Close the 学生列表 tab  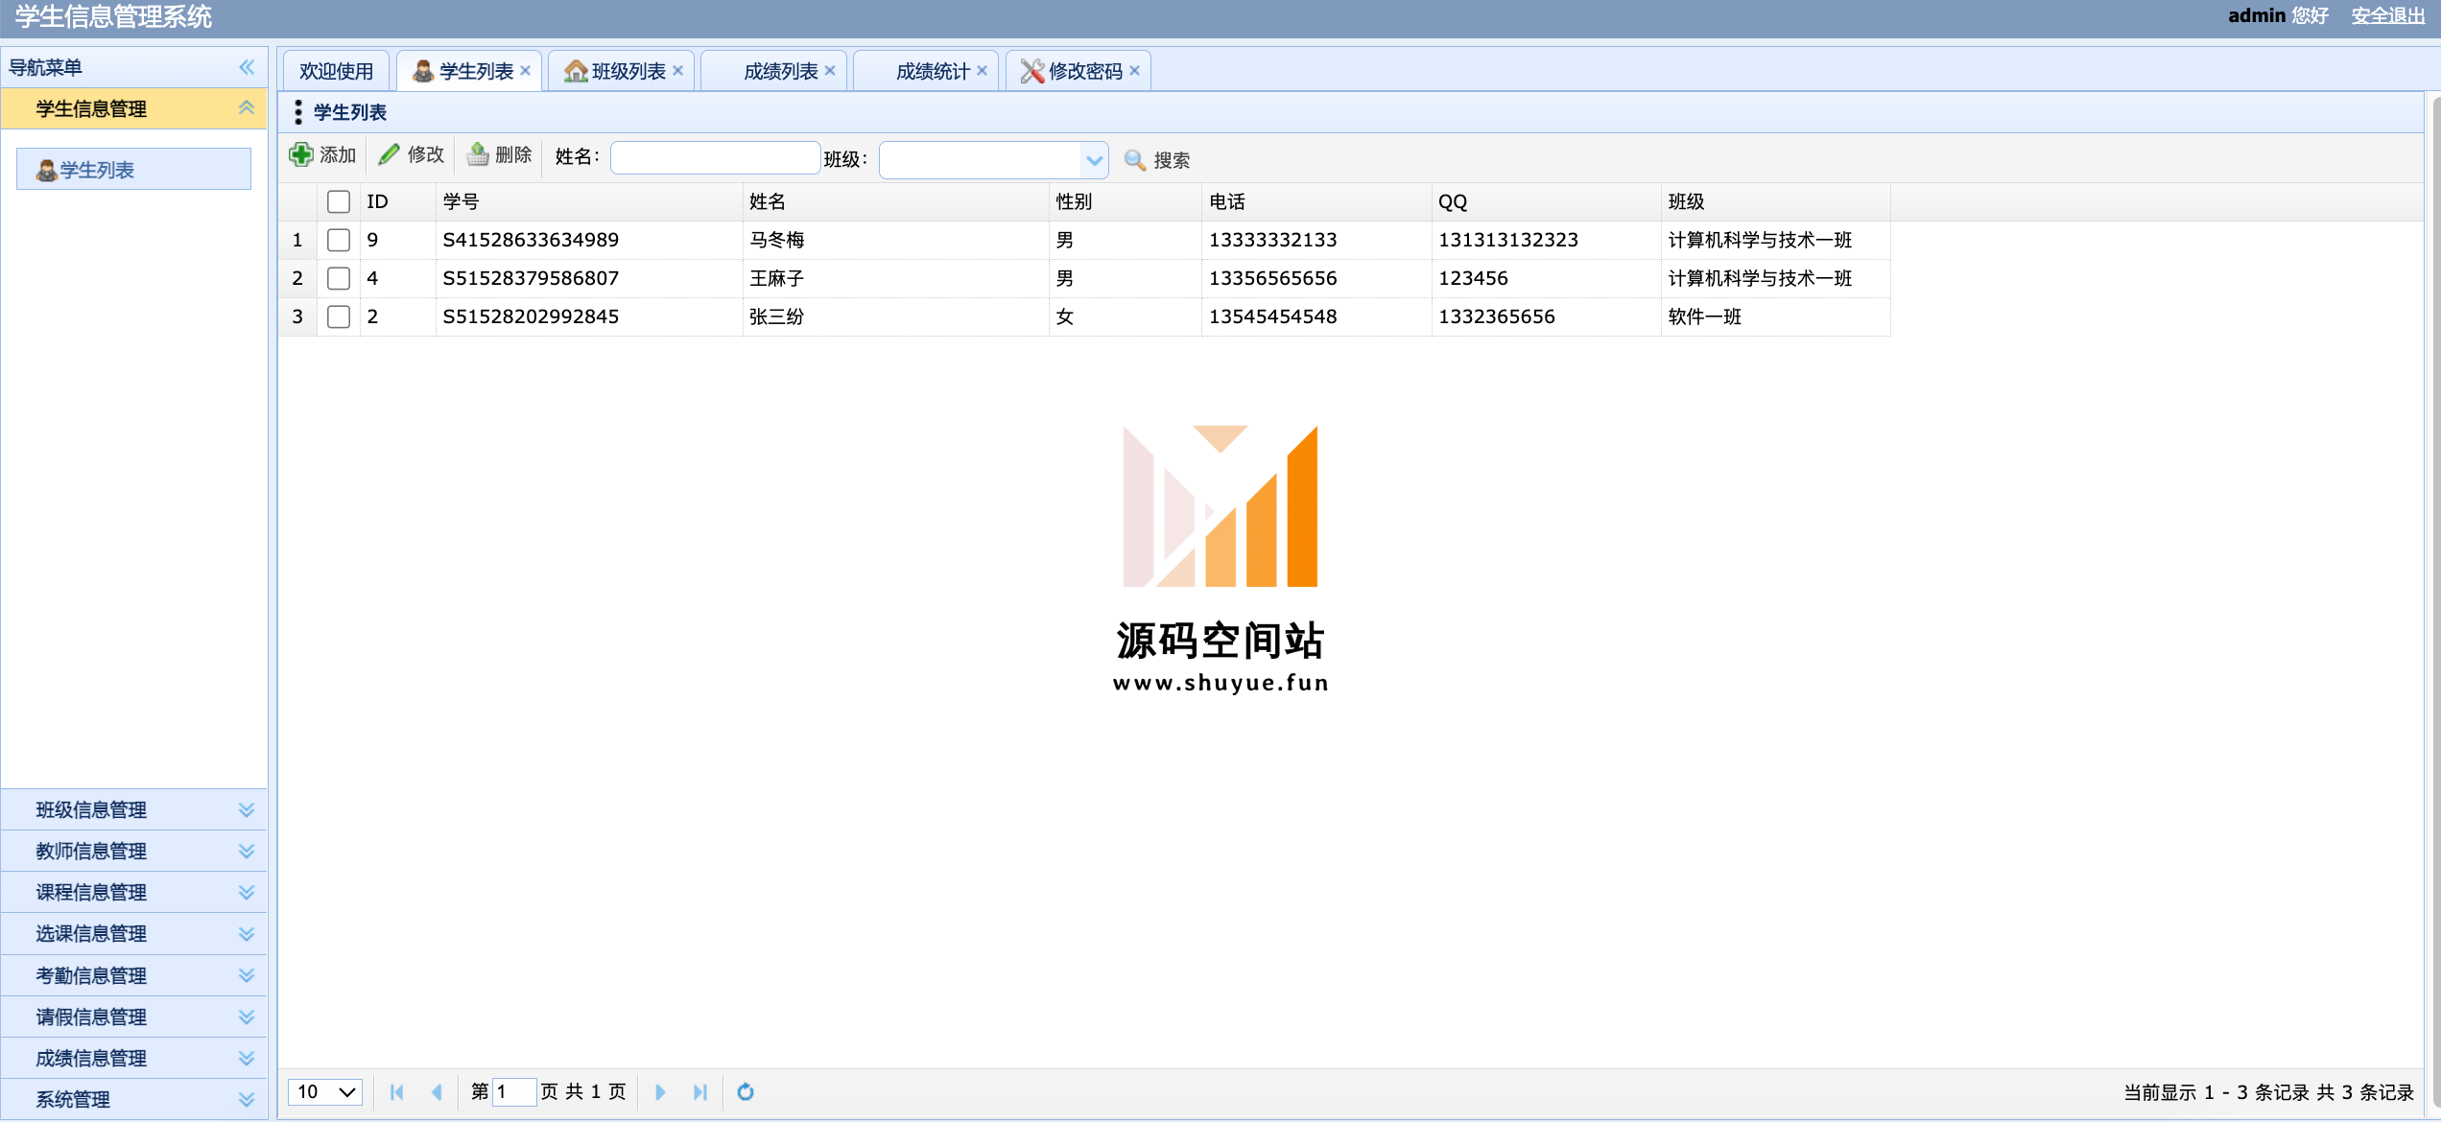pyautogui.click(x=526, y=71)
